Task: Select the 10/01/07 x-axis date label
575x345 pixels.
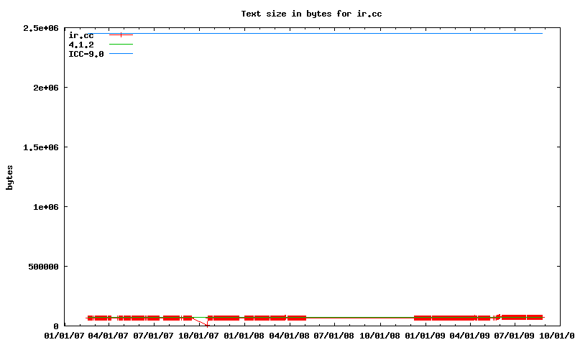Action: (198, 335)
